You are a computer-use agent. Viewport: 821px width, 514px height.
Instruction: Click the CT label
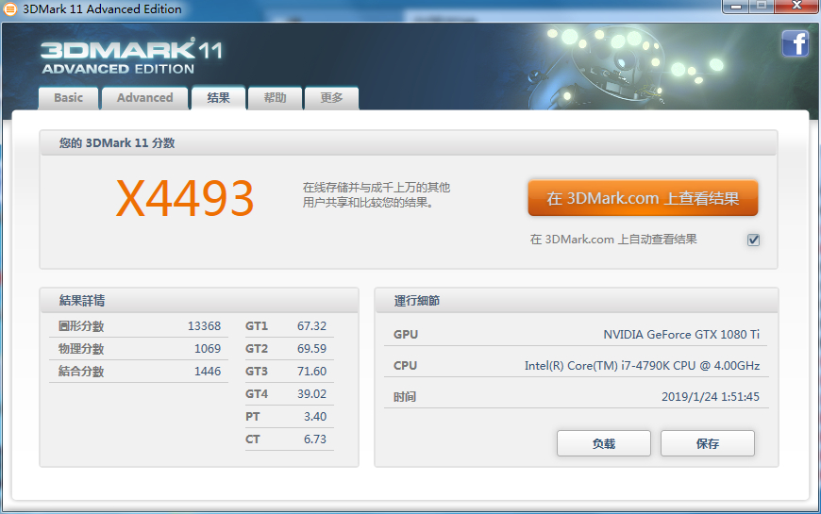coord(252,439)
